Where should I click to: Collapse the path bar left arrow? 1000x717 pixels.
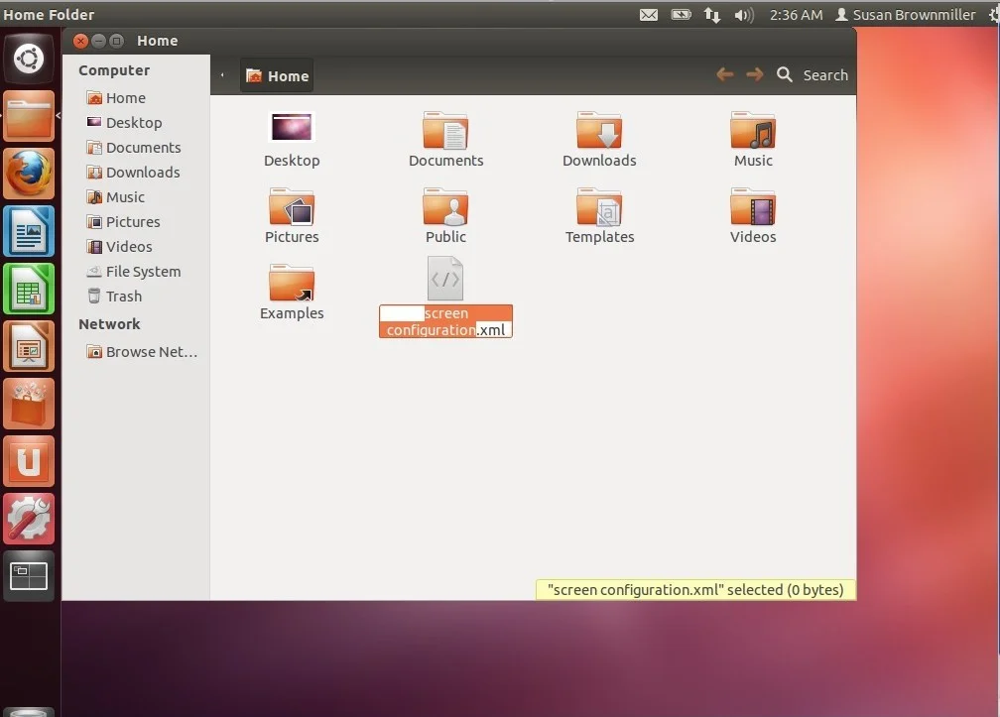tap(222, 75)
